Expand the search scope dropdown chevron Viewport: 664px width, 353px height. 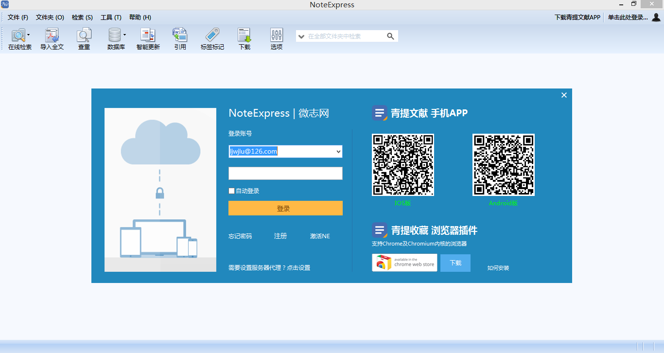point(301,36)
